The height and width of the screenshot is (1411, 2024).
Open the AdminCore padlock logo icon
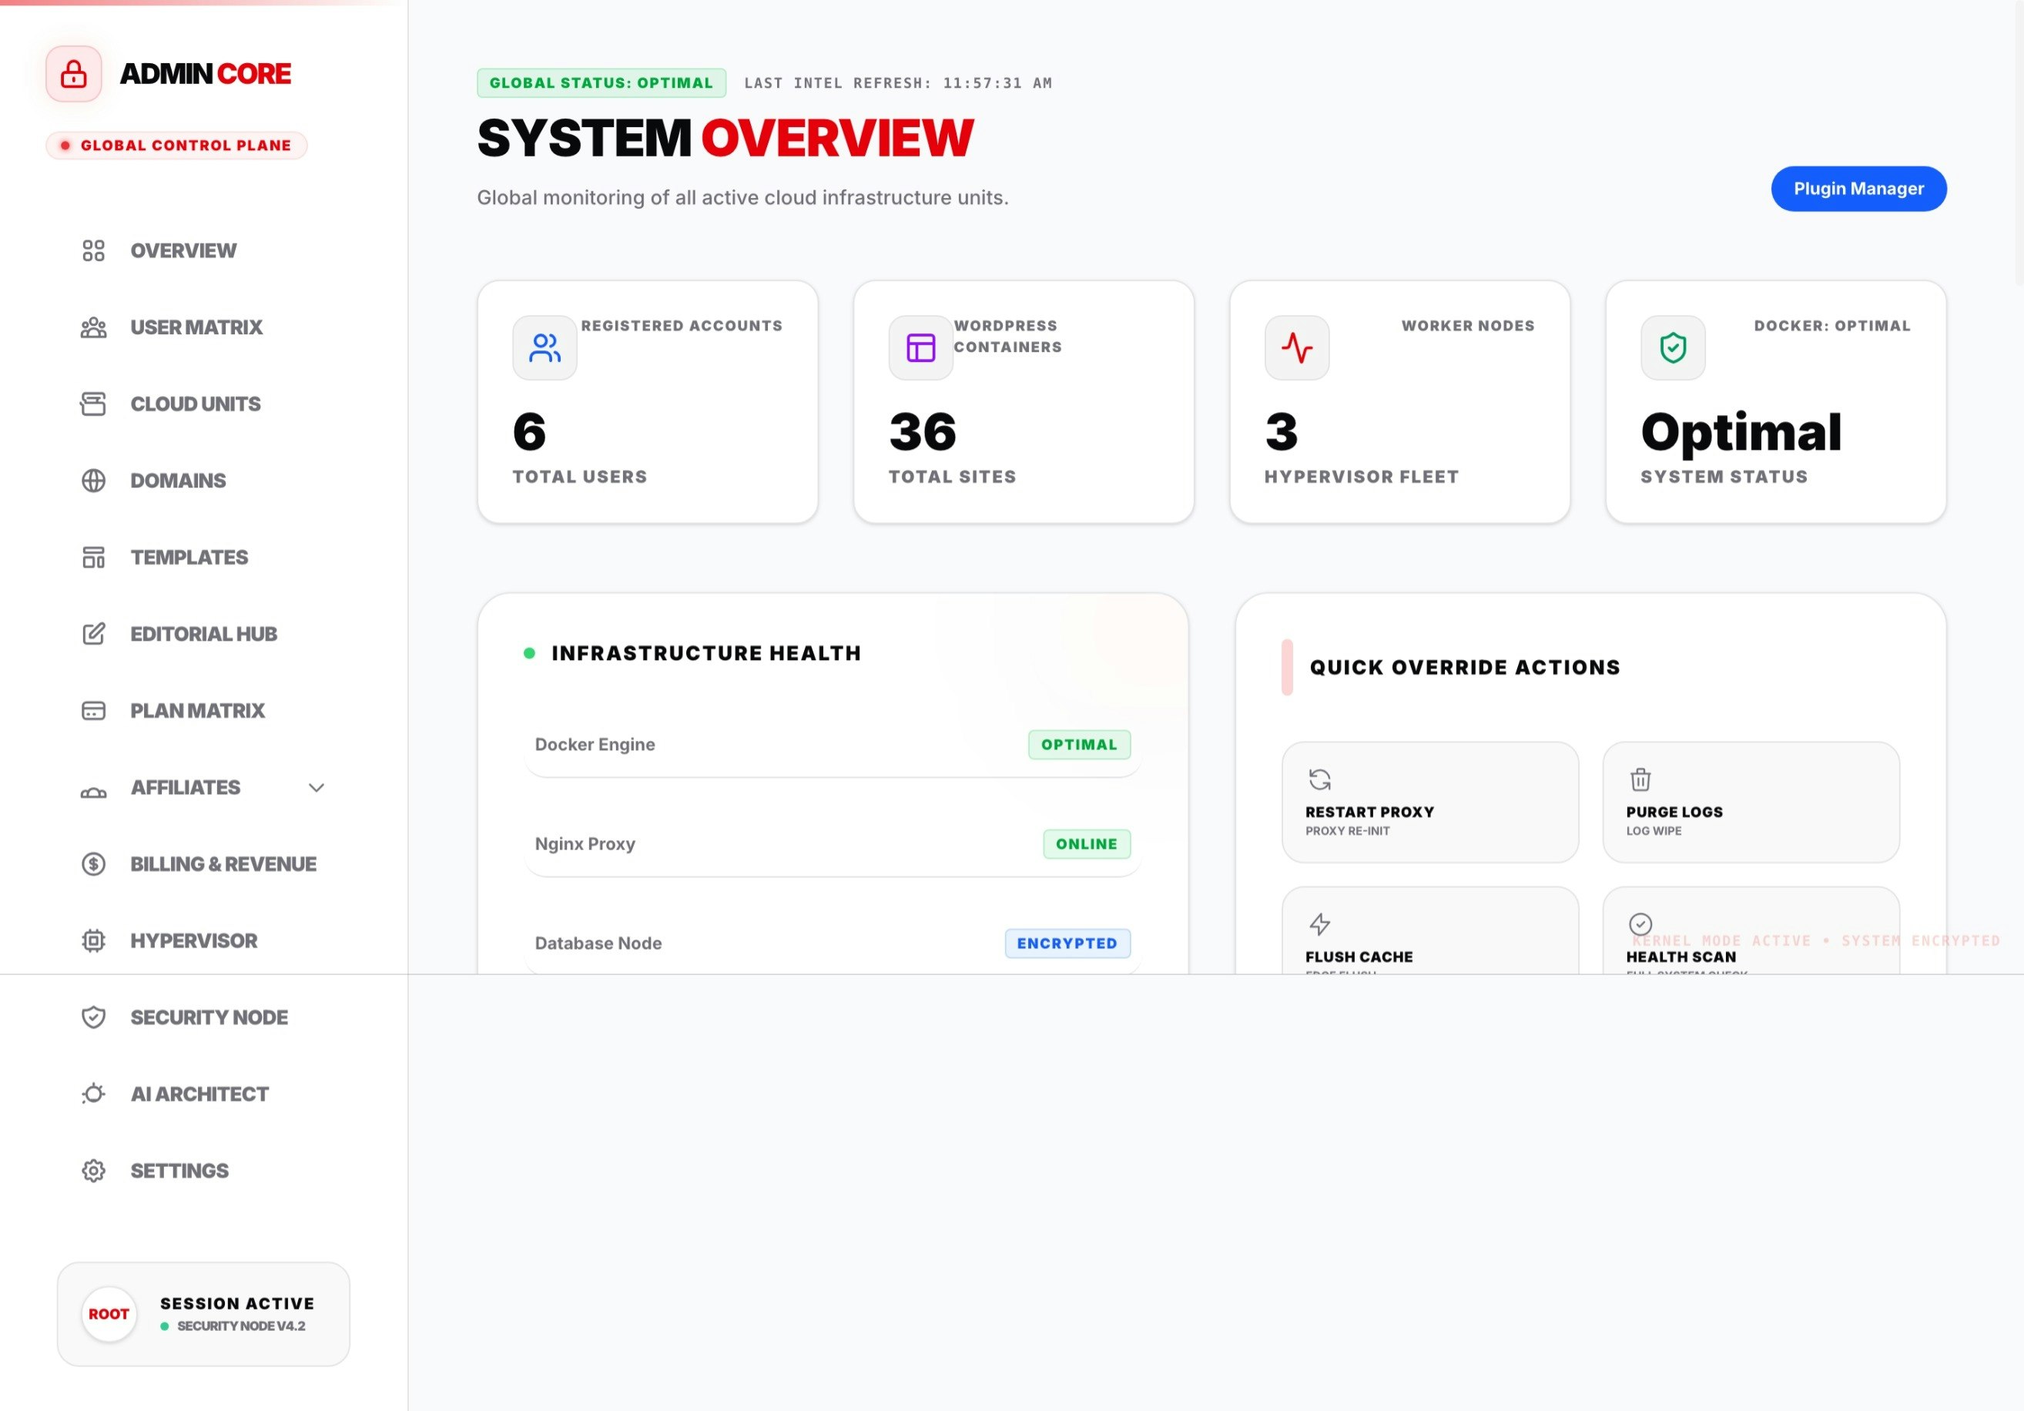73,73
